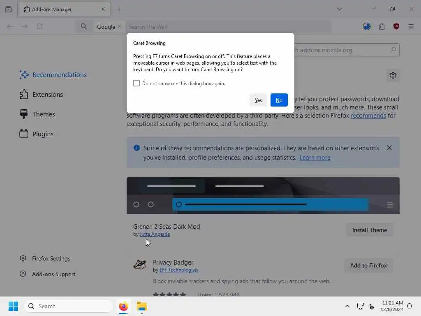Viewport: 421px width, 316px height.
Task: Click the Recommendations sparkle icon
Action: click(x=23, y=75)
